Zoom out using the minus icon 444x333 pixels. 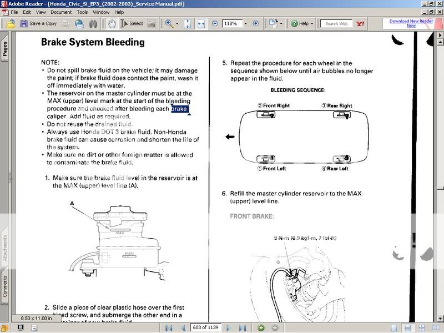coord(214,23)
